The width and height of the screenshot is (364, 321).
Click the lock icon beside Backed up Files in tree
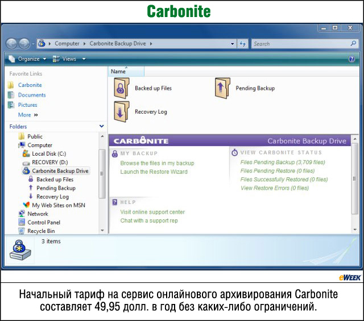tap(31, 179)
